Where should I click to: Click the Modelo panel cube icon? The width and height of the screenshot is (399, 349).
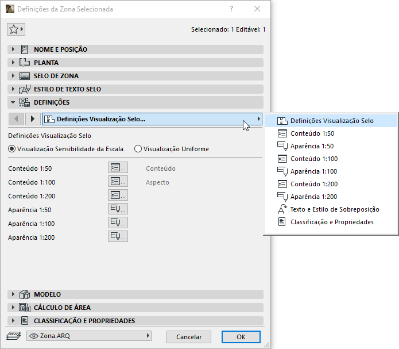[x=25, y=294]
